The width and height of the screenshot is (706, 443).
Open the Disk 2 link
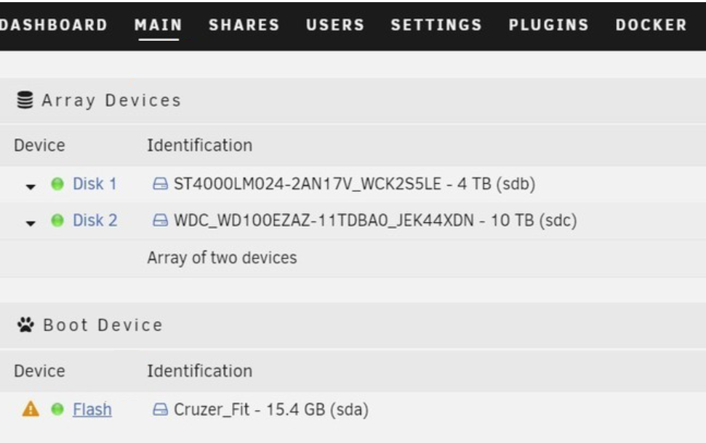tap(95, 221)
